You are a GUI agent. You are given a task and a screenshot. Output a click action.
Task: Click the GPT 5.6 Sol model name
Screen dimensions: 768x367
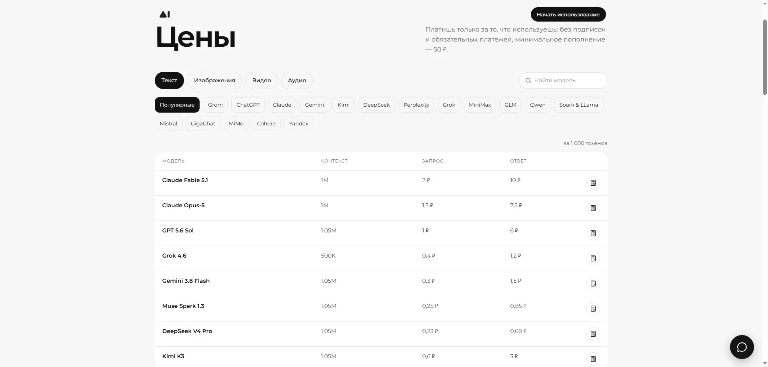click(178, 230)
